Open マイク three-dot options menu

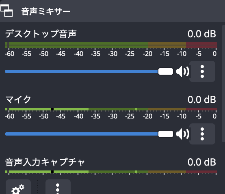point(202,134)
